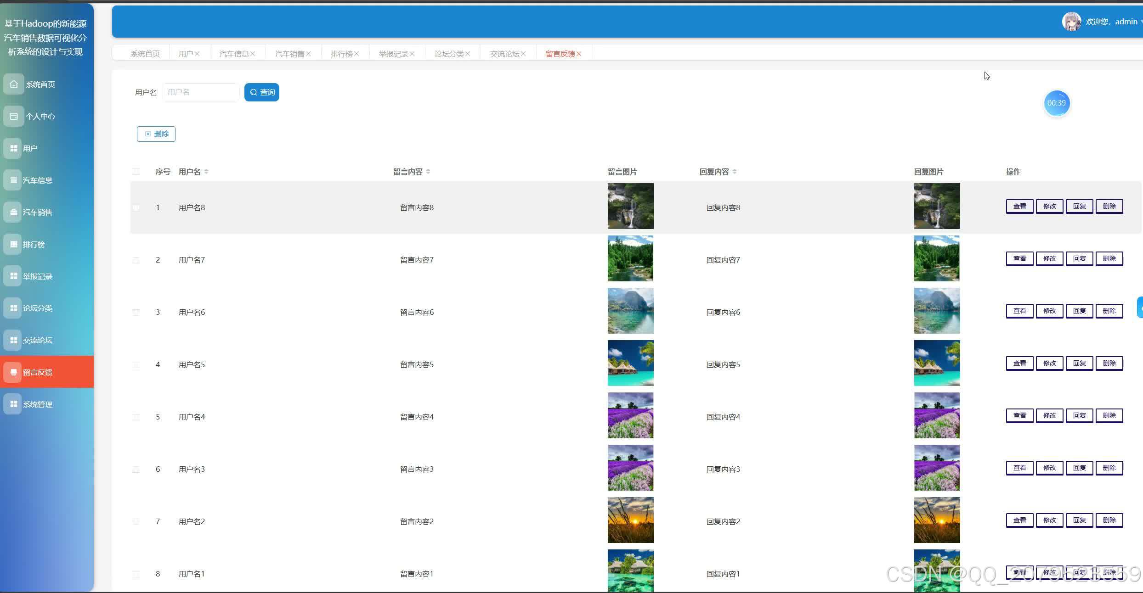
Task: Click the 系统首页 sidebar home icon
Action: tap(14, 84)
